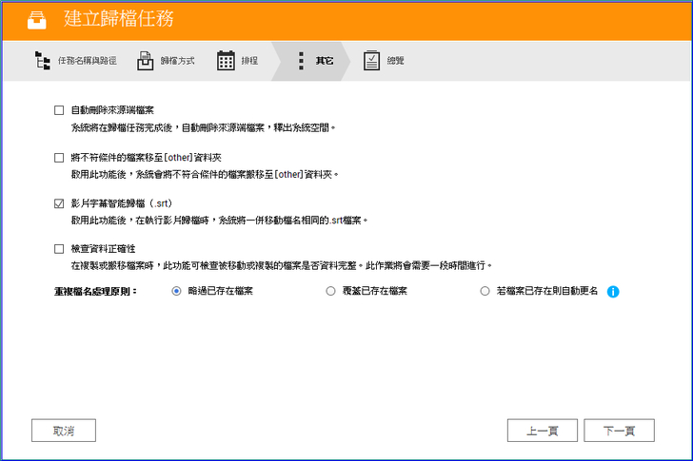Click the 下一頁 button
693x461 pixels.
point(619,431)
